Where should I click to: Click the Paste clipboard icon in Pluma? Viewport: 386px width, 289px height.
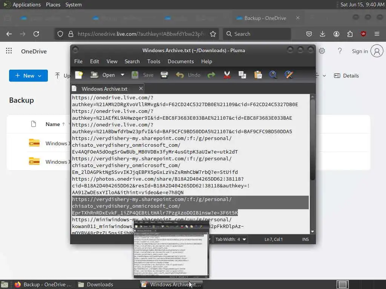(258, 75)
